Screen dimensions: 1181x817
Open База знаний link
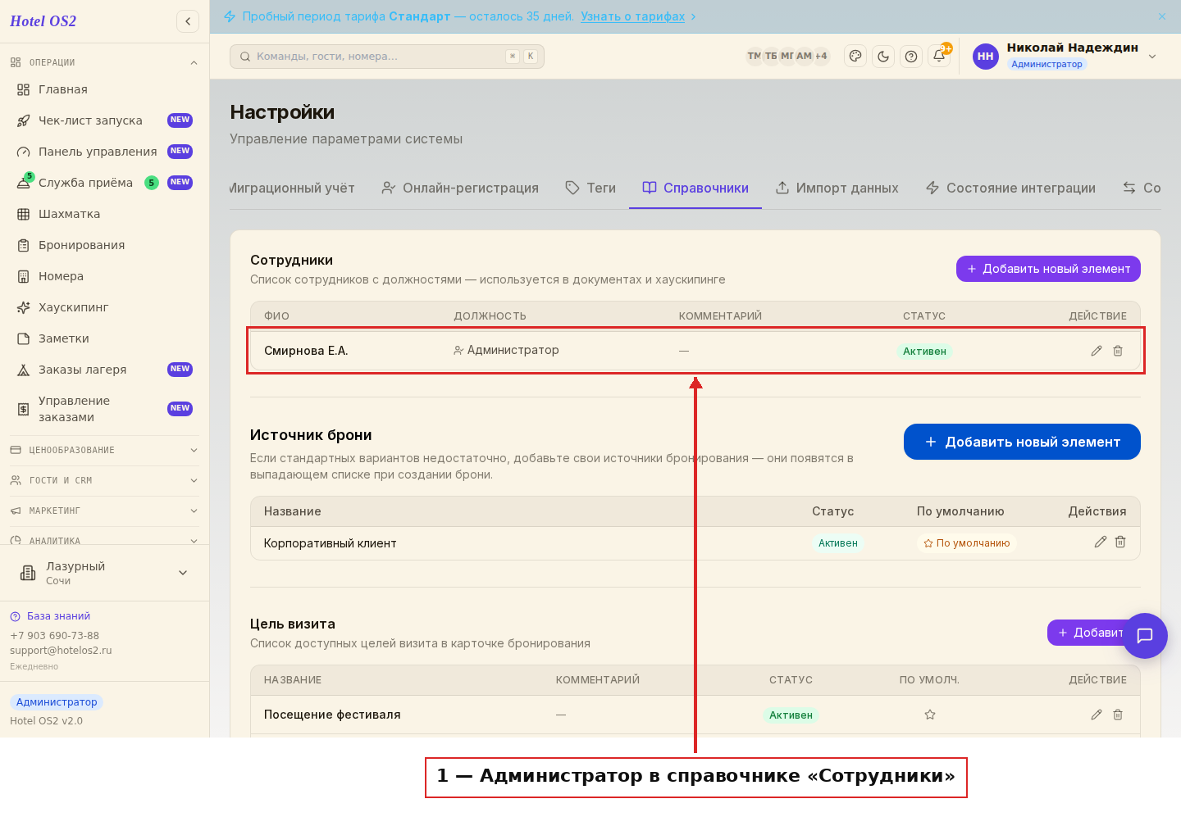pyautogui.click(x=50, y=616)
